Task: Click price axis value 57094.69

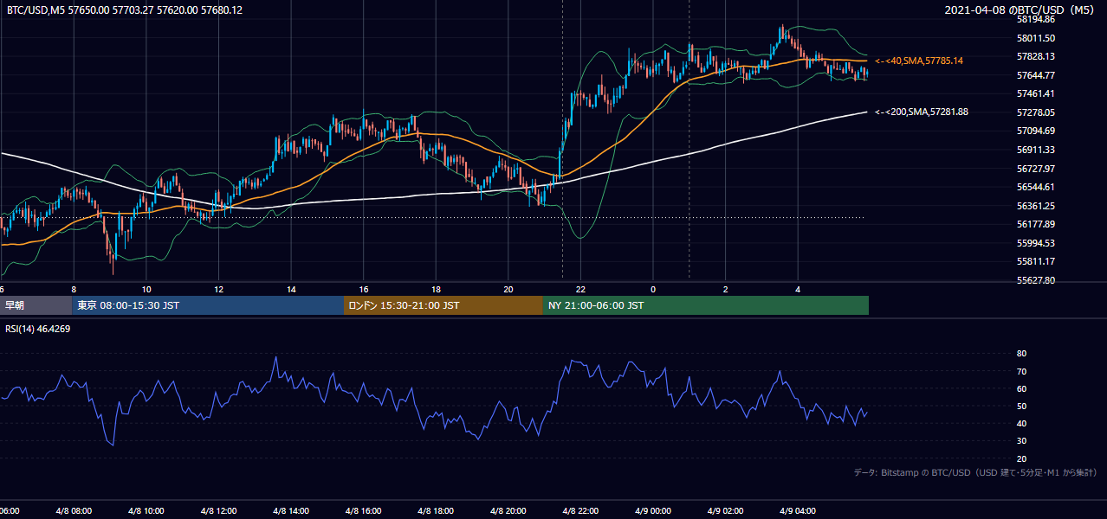Action: [x=1036, y=131]
